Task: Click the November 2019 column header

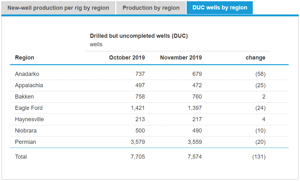Action: [x=181, y=58]
